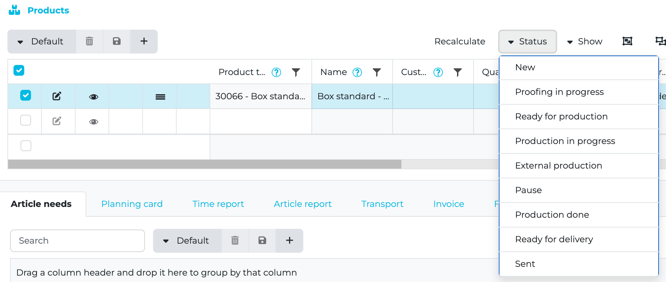666x282 pixels.
Task: Click the trash icon in the top Products toolbar
Action: point(89,41)
